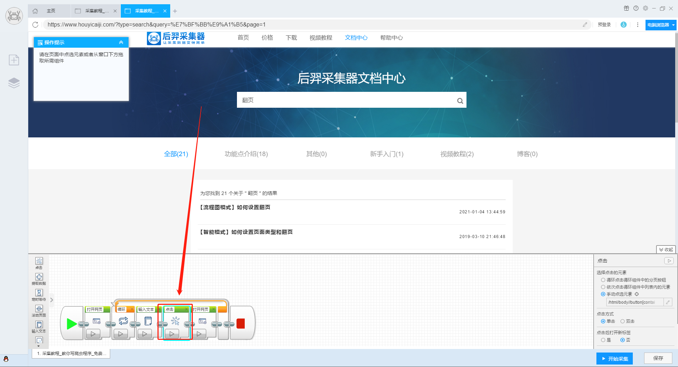Run the 循环 step with its play button

click(121, 333)
